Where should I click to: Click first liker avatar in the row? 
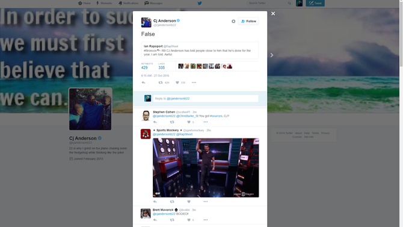180,66
